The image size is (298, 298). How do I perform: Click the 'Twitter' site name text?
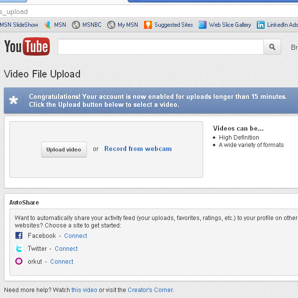(37, 249)
